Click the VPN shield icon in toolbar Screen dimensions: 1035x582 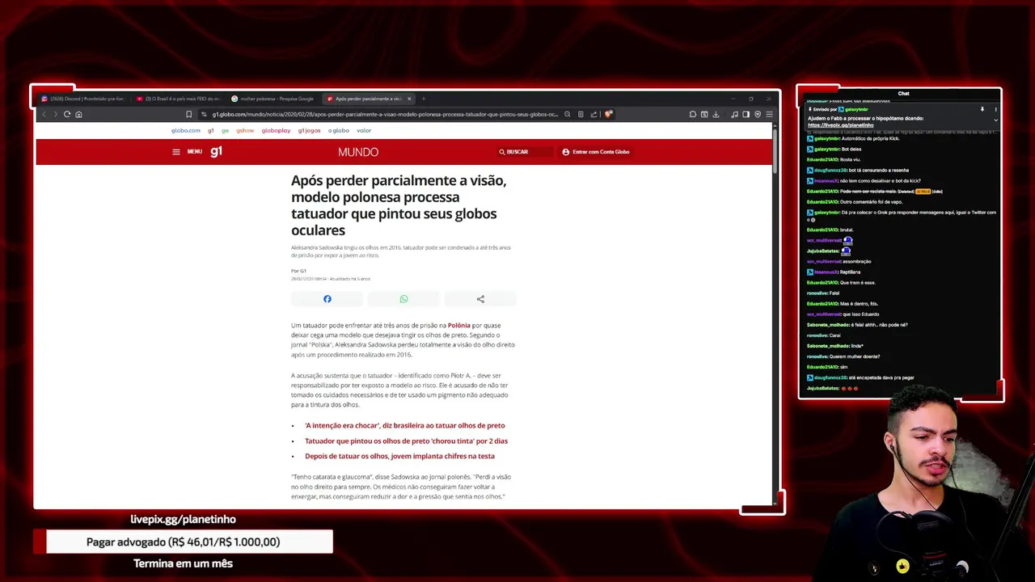coord(758,115)
